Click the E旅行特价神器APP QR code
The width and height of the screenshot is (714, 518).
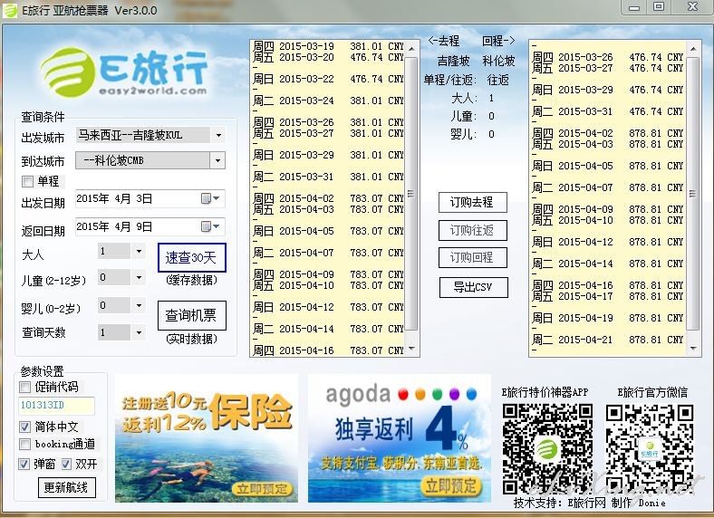click(x=548, y=449)
